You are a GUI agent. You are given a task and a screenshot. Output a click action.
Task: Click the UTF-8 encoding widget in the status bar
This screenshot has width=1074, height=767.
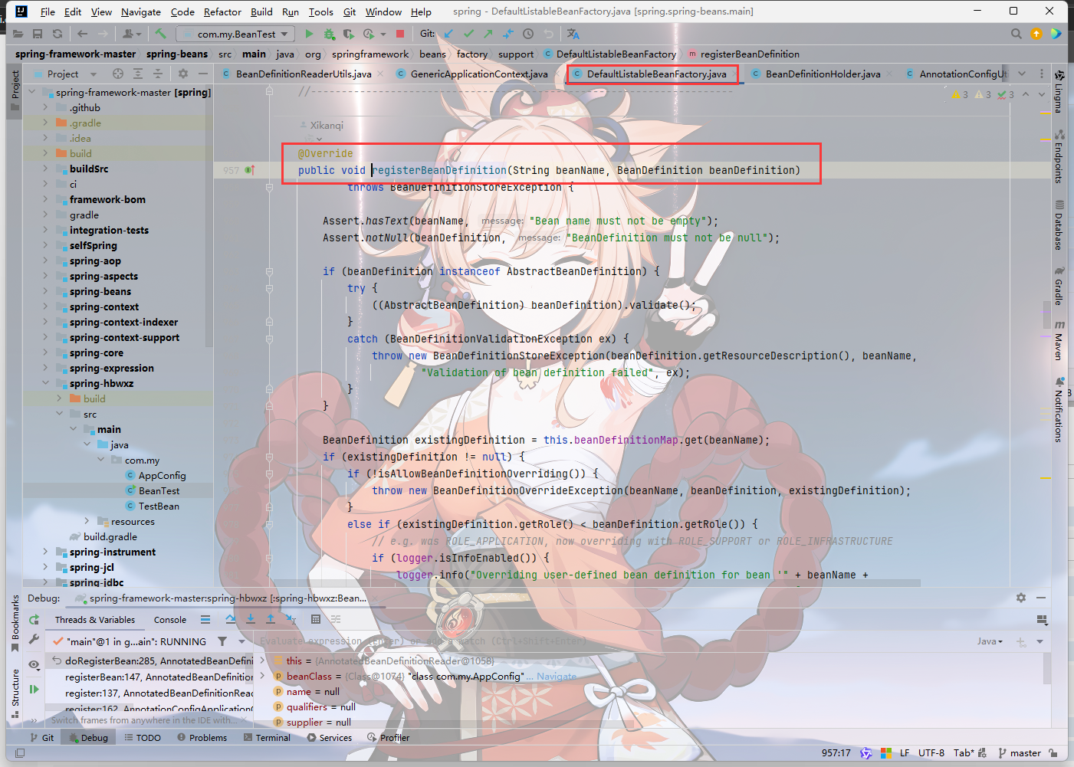(x=931, y=753)
